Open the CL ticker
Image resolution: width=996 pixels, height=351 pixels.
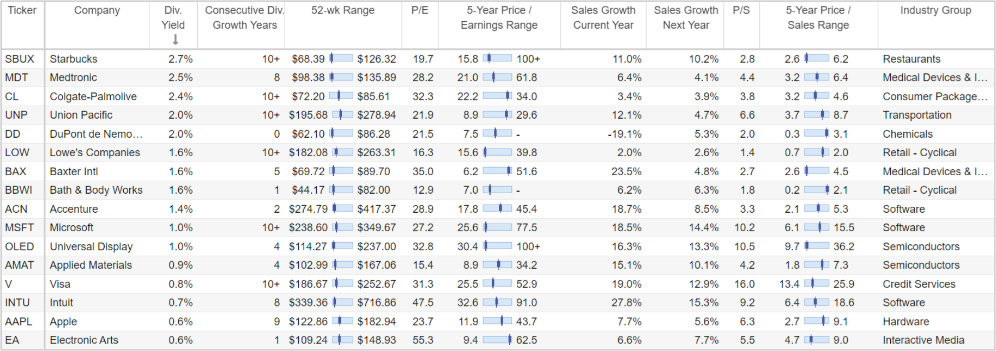tap(11, 96)
